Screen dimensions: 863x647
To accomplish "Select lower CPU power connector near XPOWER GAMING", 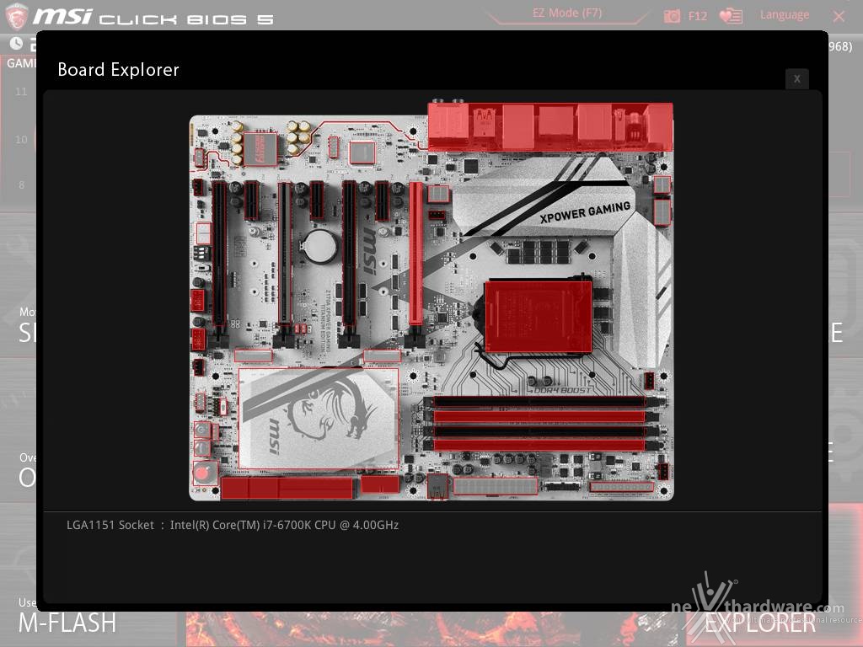I will point(662,212).
